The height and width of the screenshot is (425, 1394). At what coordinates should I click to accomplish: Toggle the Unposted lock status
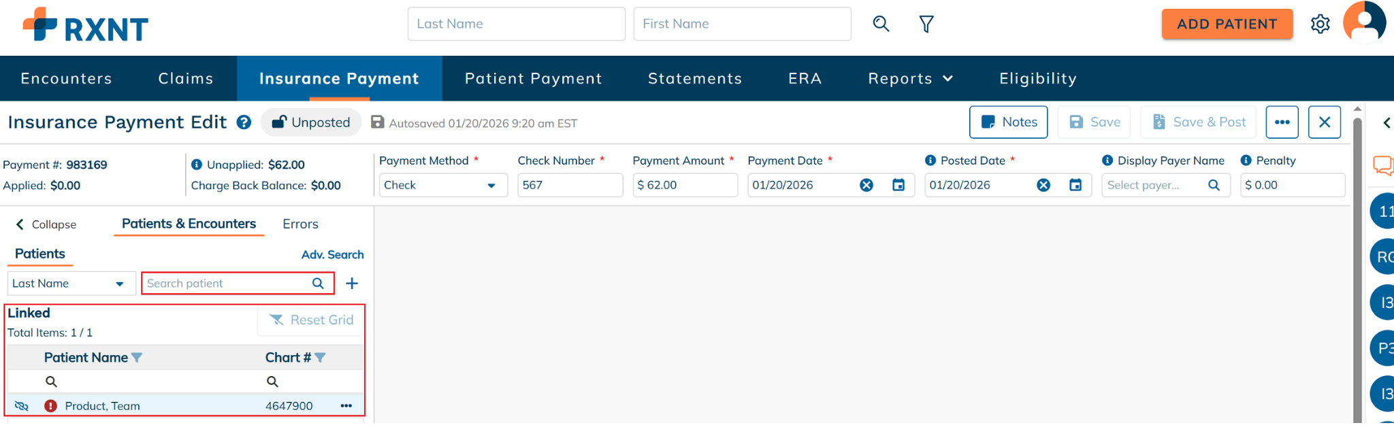coord(311,122)
